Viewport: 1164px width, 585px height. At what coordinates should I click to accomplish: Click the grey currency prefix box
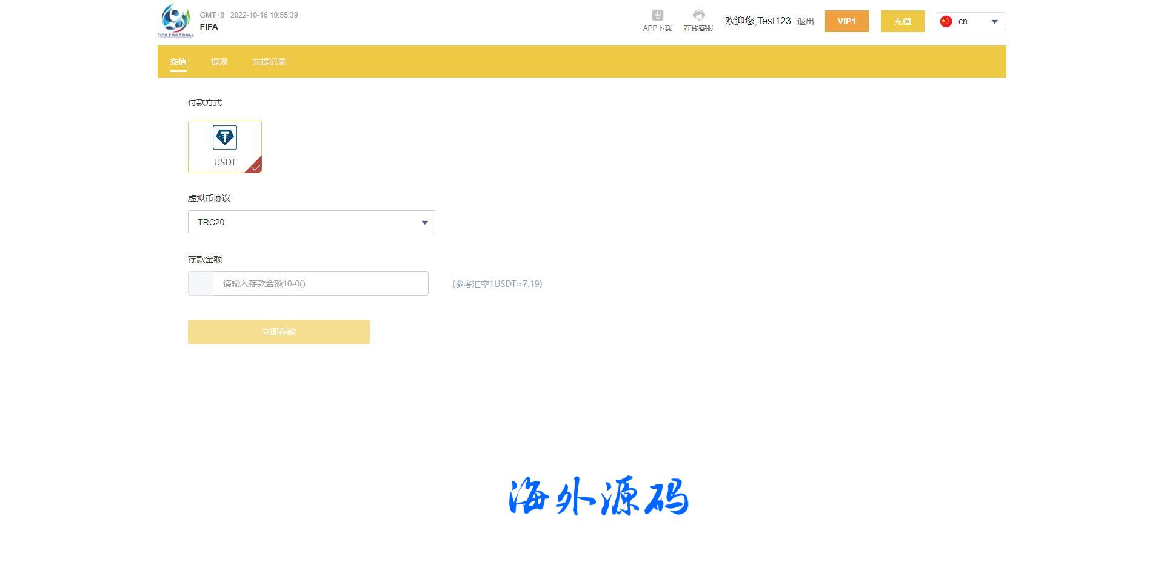pos(201,283)
